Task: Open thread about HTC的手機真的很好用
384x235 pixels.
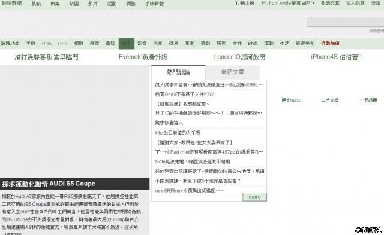Action: click(x=209, y=113)
